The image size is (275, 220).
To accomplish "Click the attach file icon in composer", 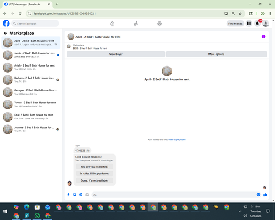I will [x=75, y=195].
